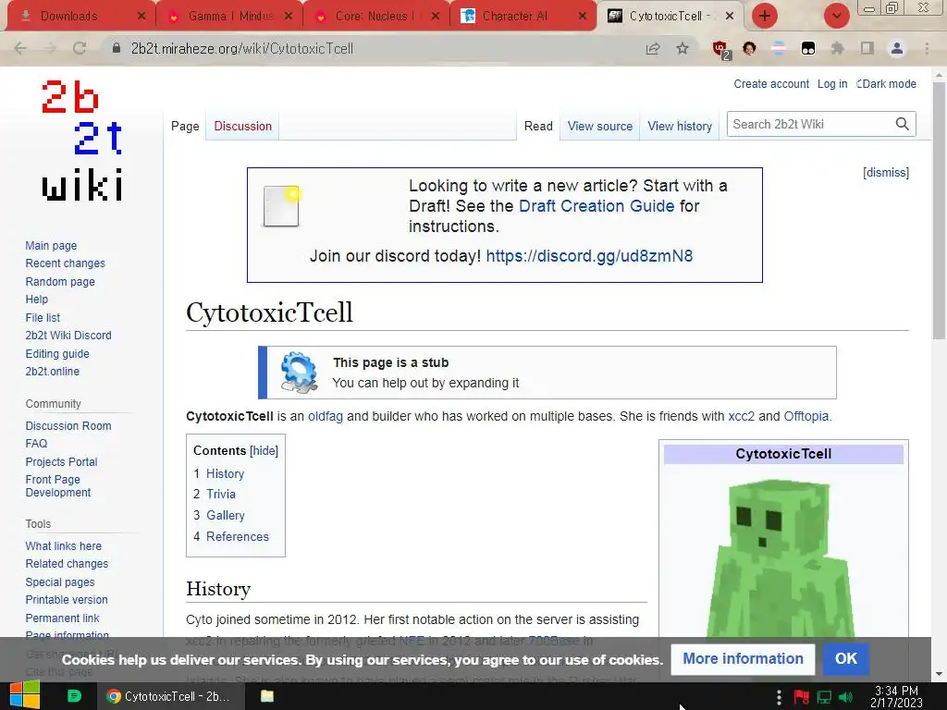This screenshot has height=710, width=947.
Task: Click More information about cookies
Action: click(x=743, y=658)
